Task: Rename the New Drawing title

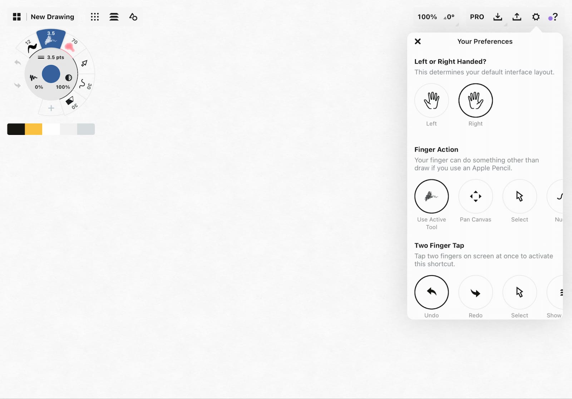Action: (52, 17)
